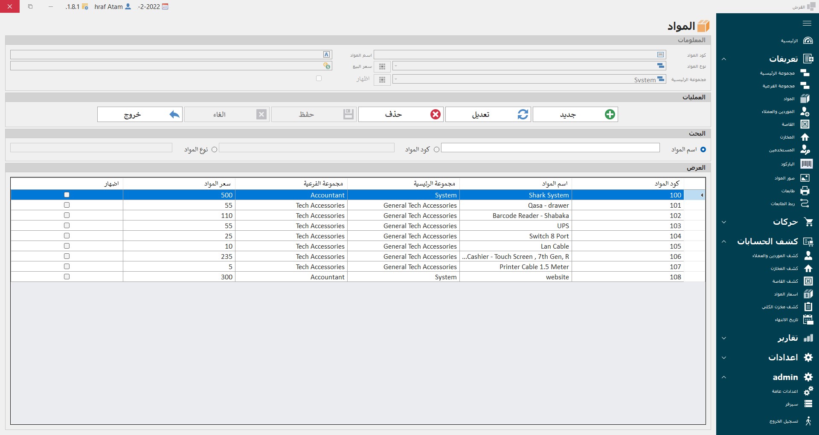Select the Lan Cable row in table

[x=555, y=246]
